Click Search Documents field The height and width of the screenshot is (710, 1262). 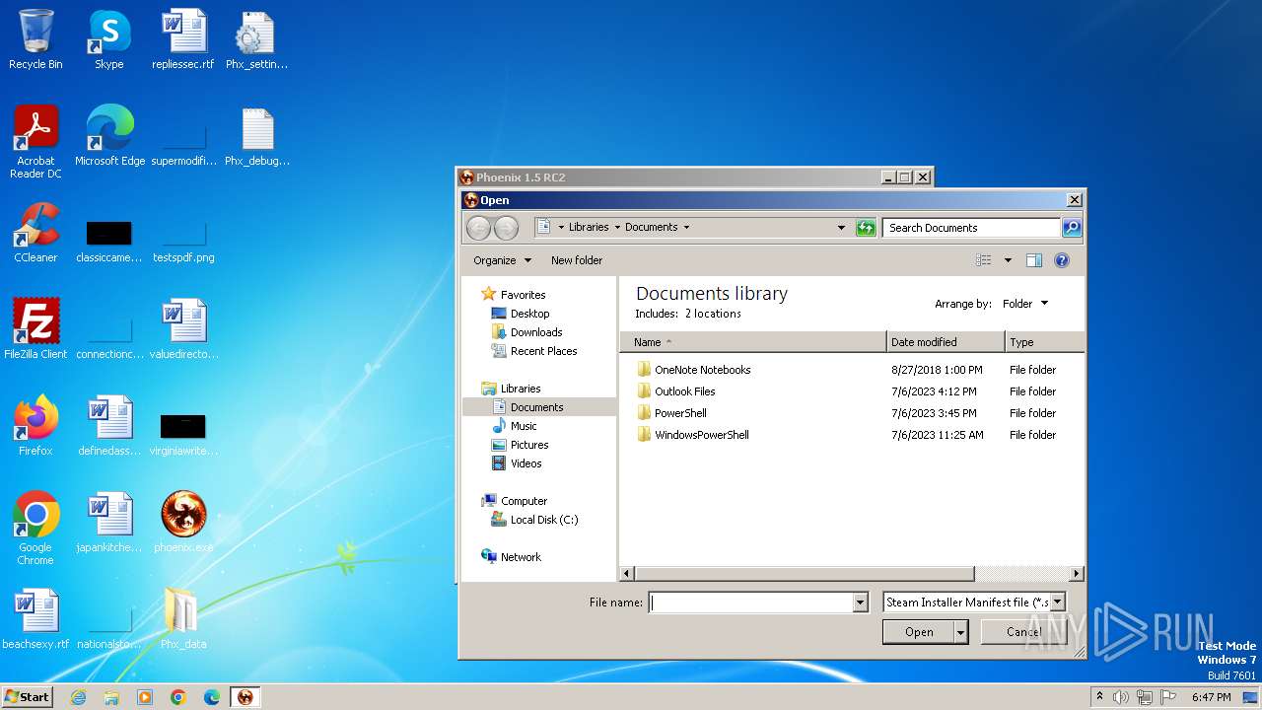tap(971, 228)
